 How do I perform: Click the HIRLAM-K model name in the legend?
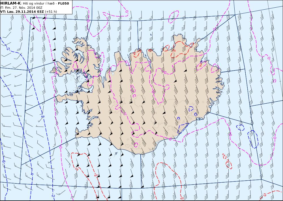click(x=10, y=3)
